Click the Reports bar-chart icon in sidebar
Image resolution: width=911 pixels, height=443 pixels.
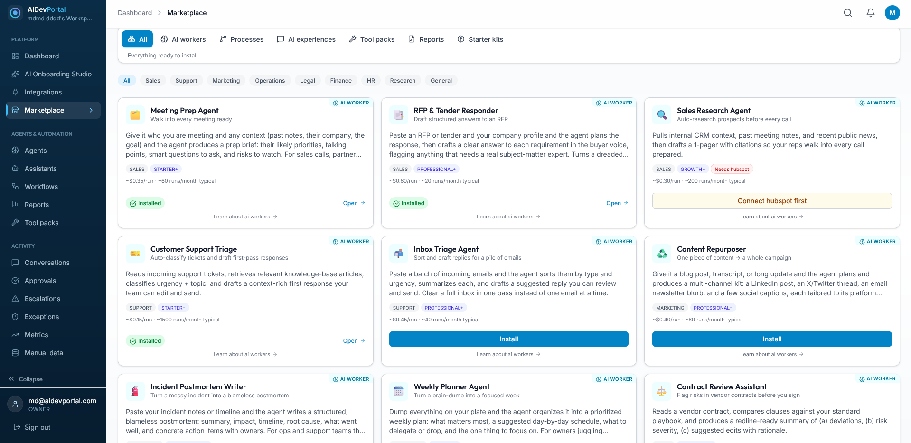(15, 205)
